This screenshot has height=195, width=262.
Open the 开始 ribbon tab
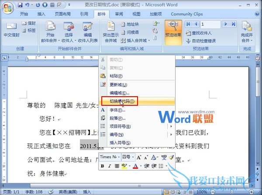tap(24, 14)
